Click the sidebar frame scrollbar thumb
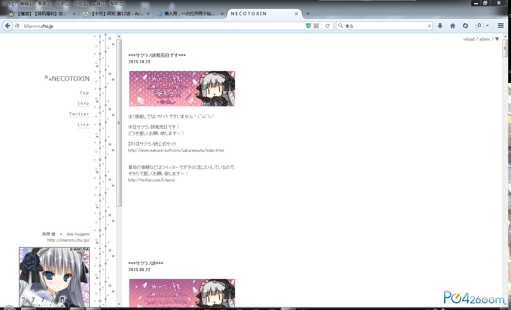Screen dimensions: 511x310 click(x=119, y=123)
